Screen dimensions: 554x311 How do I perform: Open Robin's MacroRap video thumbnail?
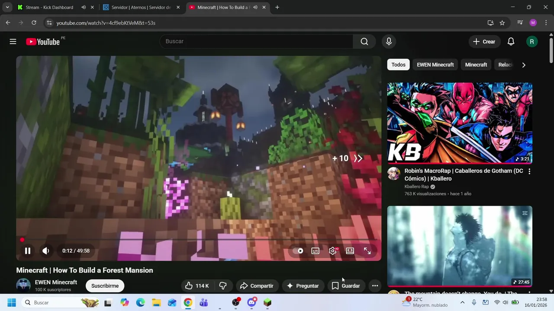click(x=460, y=123)
